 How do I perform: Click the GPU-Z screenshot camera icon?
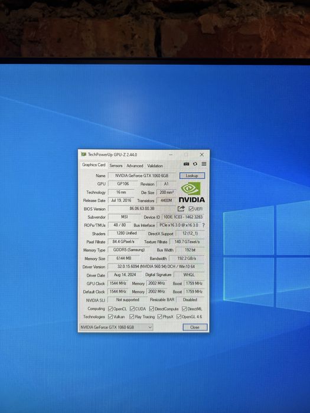click(x=186, y=164)
